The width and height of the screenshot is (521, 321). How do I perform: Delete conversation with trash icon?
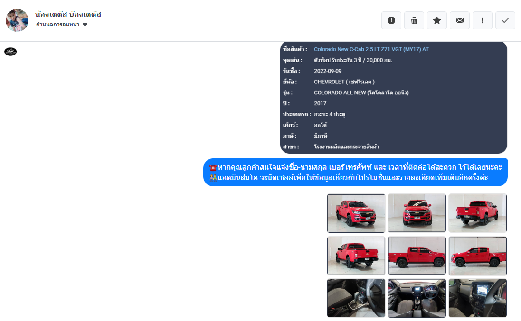(x=414, y=20)
